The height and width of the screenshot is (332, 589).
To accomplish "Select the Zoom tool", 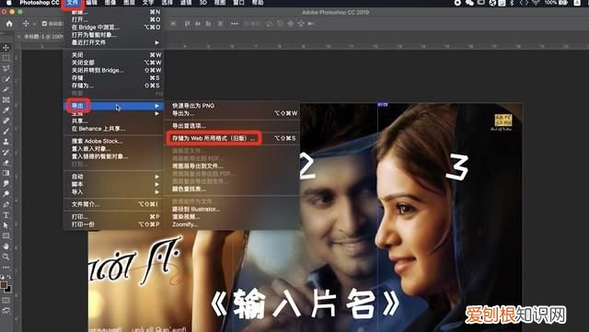I will pyautogui.click(x=6, y=257).
